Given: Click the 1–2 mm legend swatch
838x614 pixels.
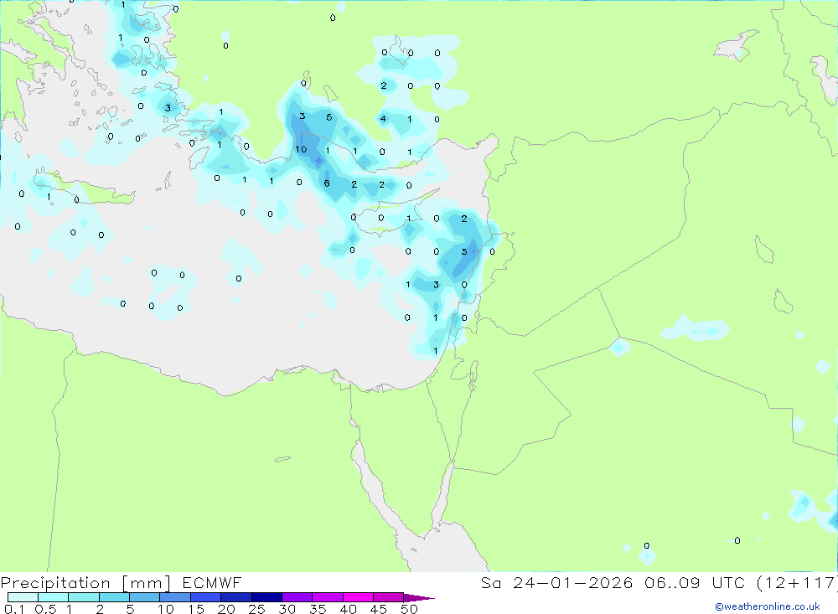Looking at the screenshot, I should (84, 597).
